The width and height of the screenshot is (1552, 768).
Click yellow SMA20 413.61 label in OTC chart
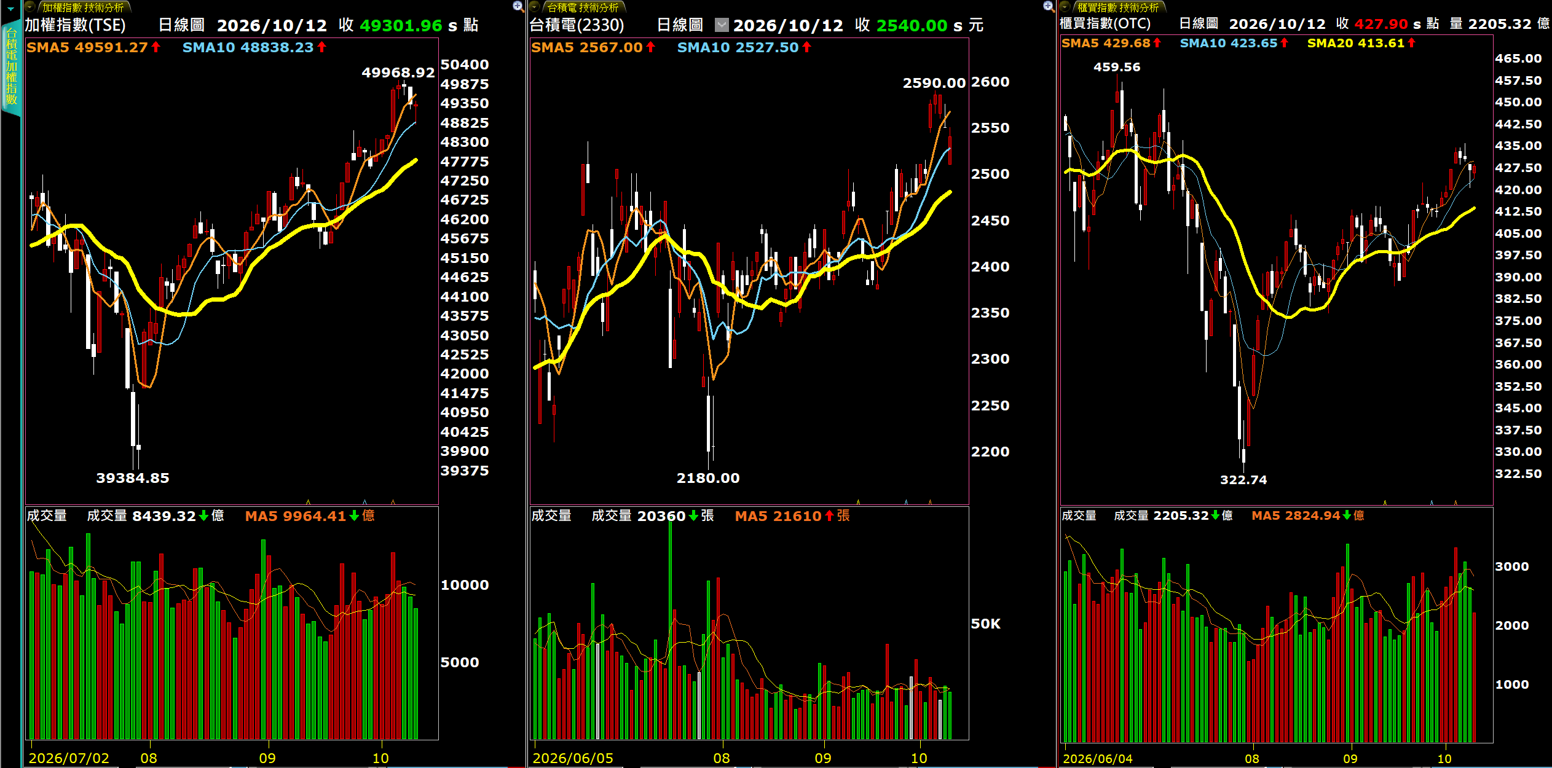coord(1356,43)
